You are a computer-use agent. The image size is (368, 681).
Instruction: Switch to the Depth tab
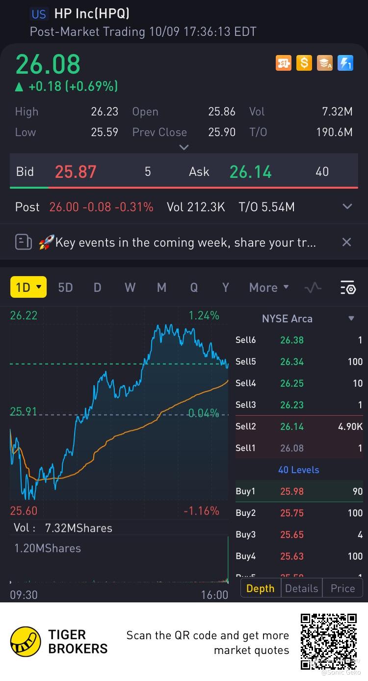[x=261, y=588]
